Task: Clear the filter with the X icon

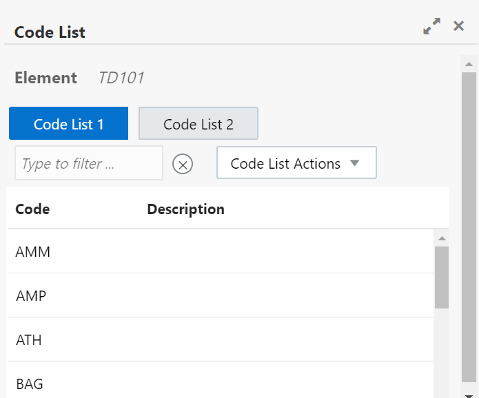Action: coord(183,164)
